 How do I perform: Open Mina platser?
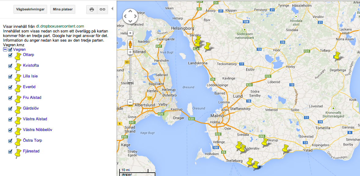click(63, 9)
